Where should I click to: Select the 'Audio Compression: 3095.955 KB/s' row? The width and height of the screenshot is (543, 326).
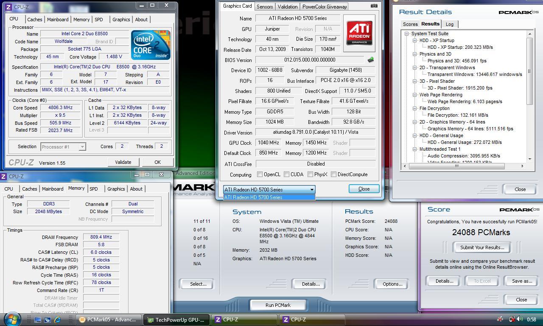coord(464,156)
